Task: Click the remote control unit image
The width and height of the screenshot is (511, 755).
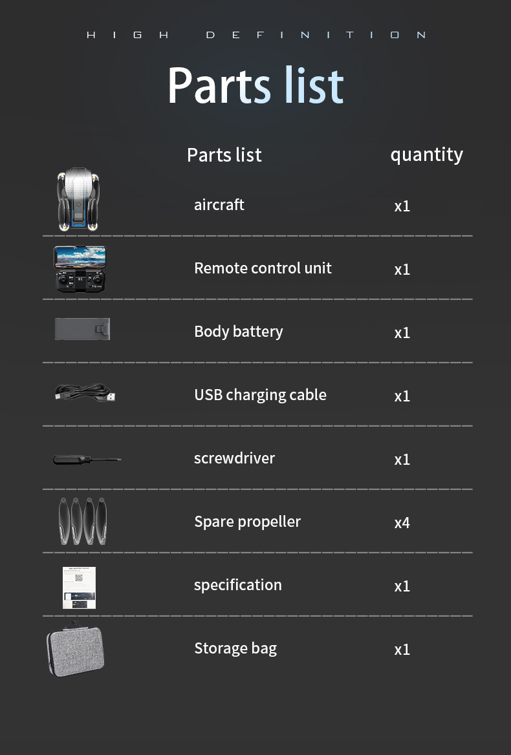Action: click(x=80, y=268)
